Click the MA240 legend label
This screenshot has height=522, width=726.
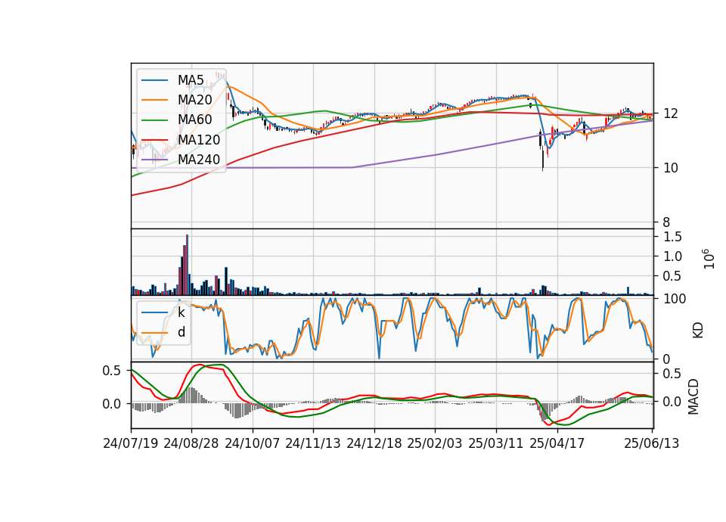(x=199, y=160)
